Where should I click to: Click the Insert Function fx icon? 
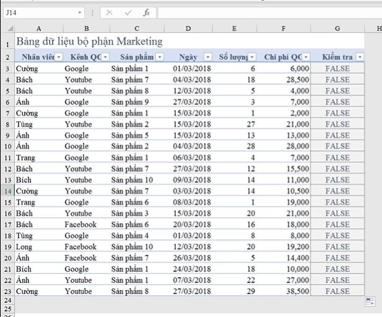click(146, 12)
